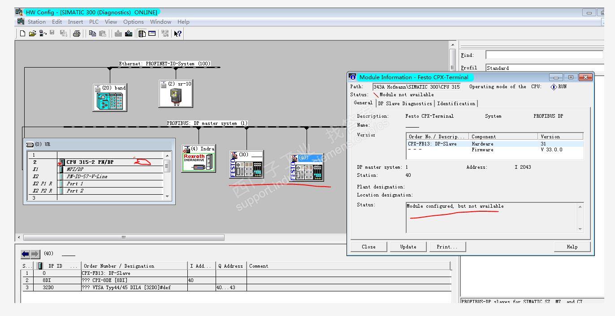Select the CPX-FB13: DP-Slave detail row
This screenshot has width=615, height=316.
[x=236, y=273]
